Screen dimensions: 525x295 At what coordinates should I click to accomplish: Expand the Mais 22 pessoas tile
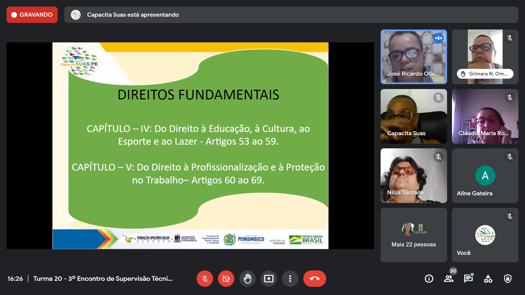pyautogui.click(x=413, y=235)
